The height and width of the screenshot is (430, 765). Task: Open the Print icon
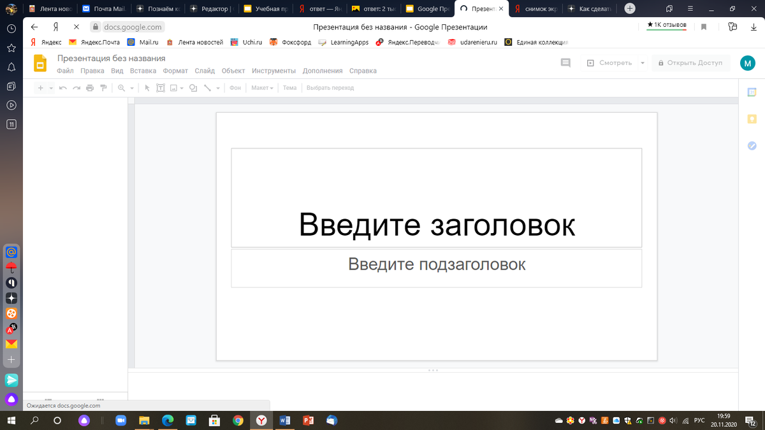pos(90,88)
